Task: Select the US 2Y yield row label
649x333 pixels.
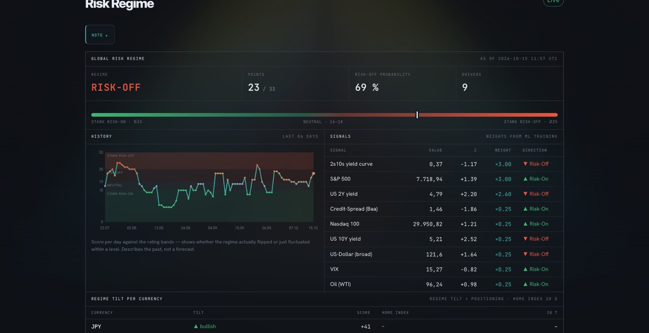Action: [x=344, y=194]
